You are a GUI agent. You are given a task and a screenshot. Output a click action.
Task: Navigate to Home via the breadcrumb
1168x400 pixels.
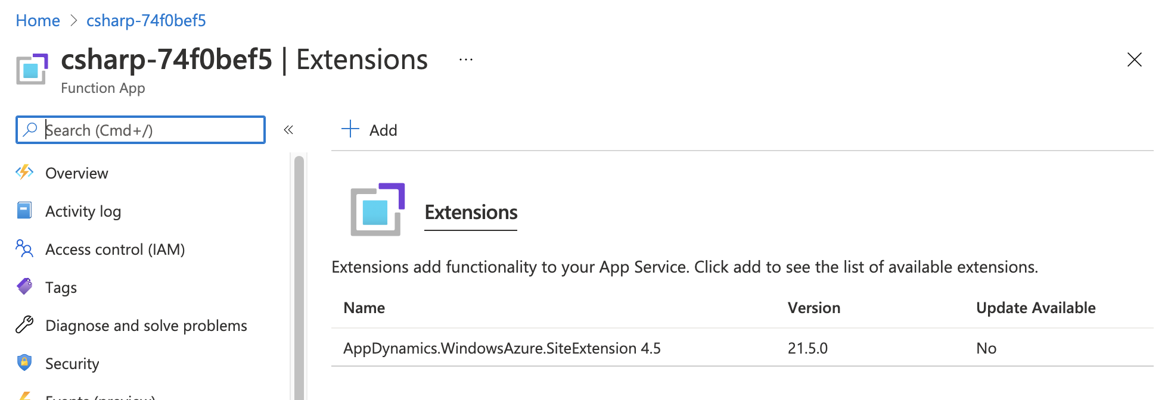point(38,20)
